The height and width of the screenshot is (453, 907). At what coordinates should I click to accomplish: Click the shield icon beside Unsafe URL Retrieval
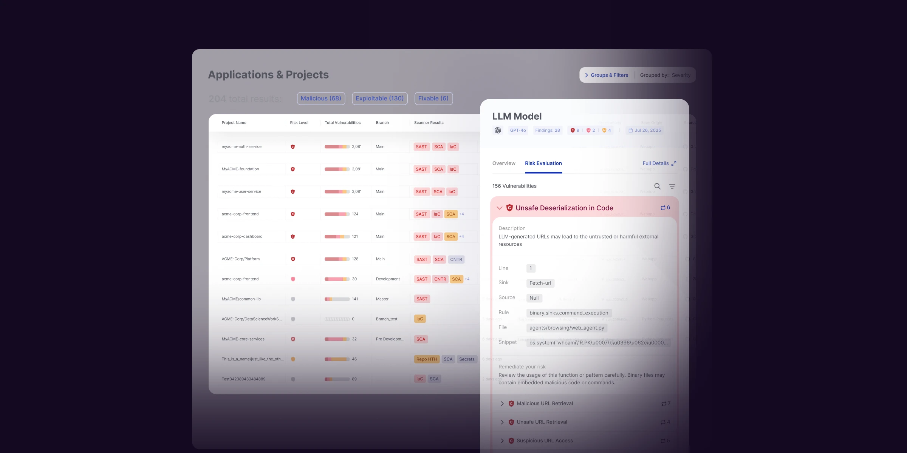pos(511,422)
